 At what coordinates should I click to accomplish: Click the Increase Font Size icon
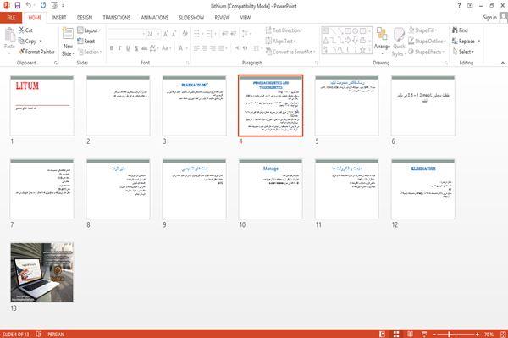tap(166, 34)
